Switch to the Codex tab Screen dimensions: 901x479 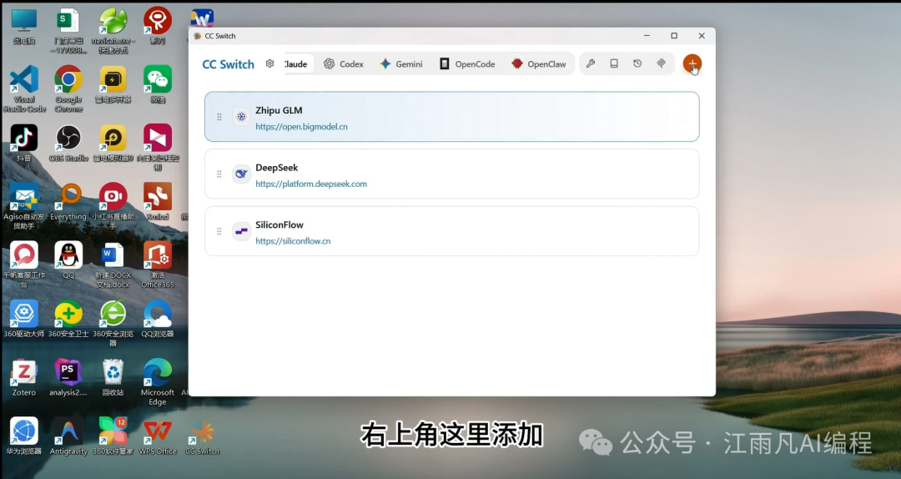(344, 63)
